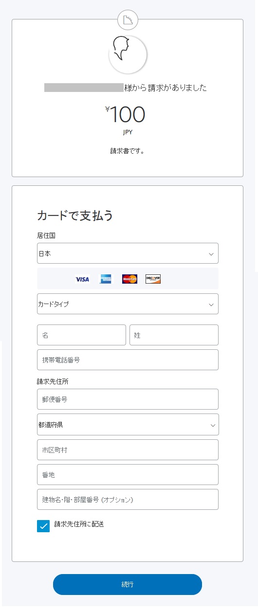This screenshot has width=258, height=612.
Task: Focus the 姓 last name field
Action: 174,335
